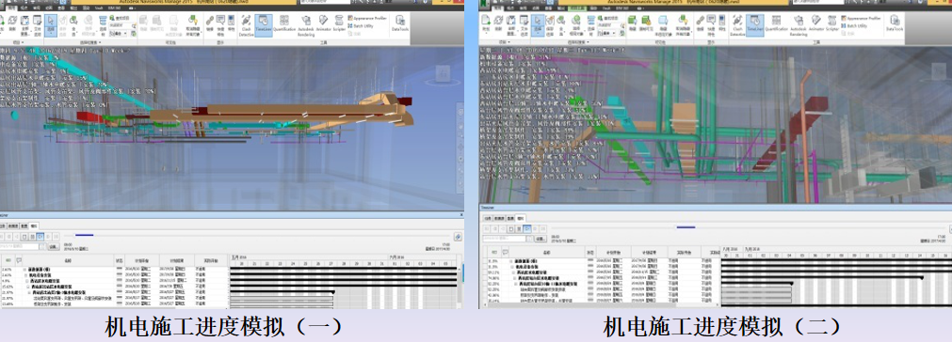The height and width of the screenshot is (342, 952).
Task: Stop the simulation in the left TimeLiner
Action: [x=24, y=237]
